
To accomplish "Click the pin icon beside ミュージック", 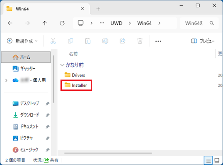I will (47, 150).
